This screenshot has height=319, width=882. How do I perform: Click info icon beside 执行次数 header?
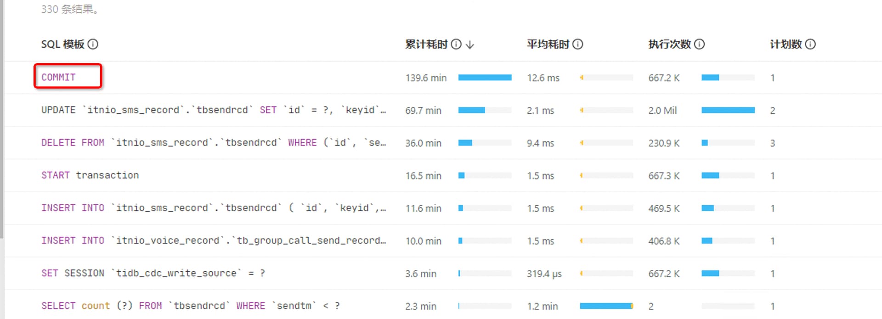699,44
